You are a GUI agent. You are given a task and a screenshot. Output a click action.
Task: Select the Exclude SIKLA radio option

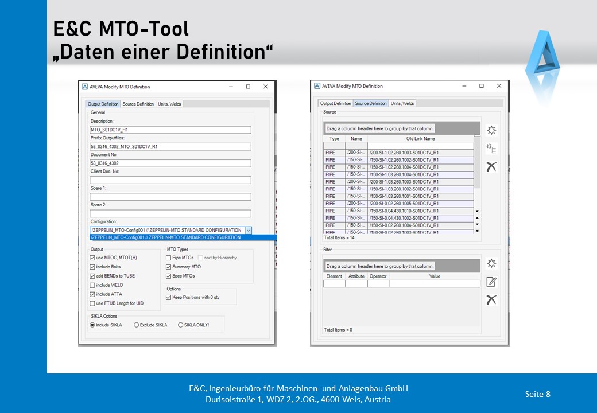tap(137, 325)
